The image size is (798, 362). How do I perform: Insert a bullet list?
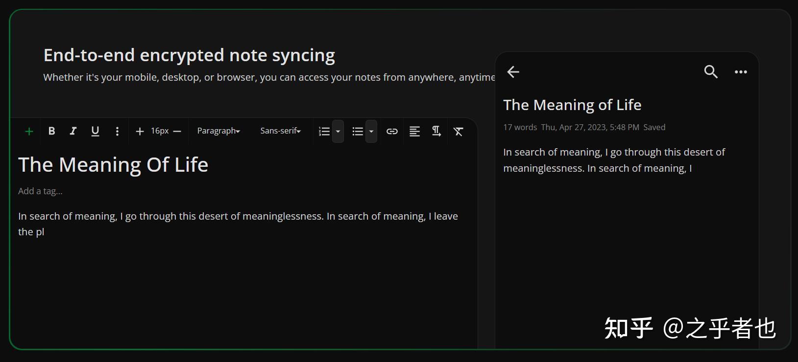[x=358, y=131]
